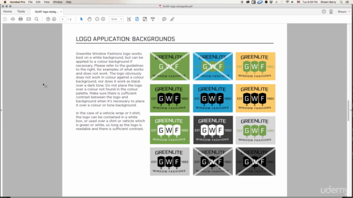
Task: Click the white logo on green sample
Action: pos(170,130)
